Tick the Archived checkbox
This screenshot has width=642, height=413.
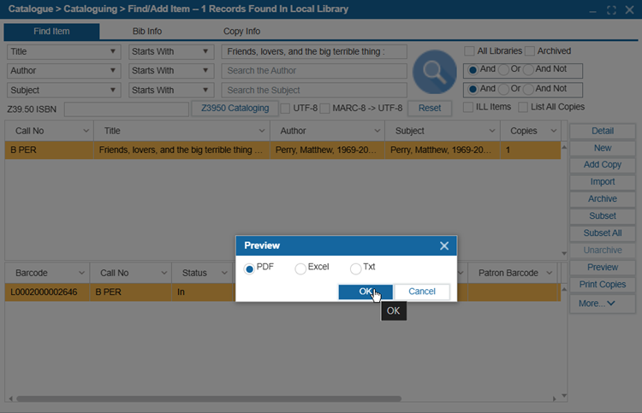530,51
